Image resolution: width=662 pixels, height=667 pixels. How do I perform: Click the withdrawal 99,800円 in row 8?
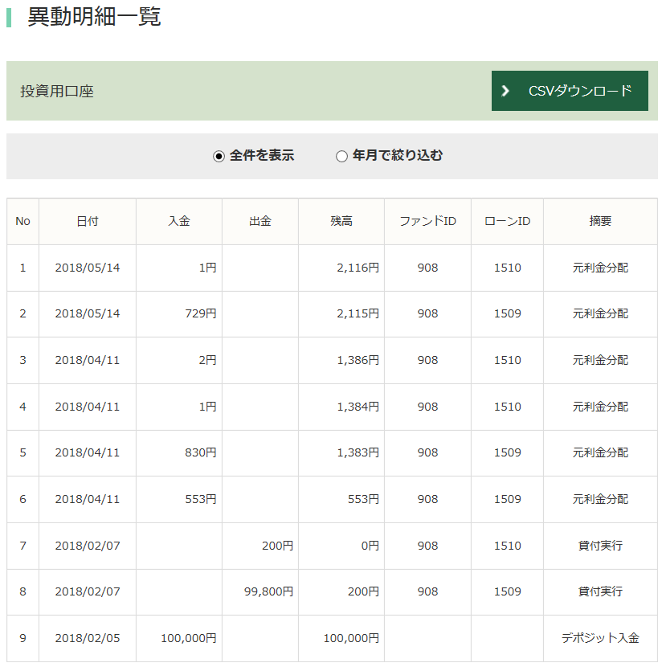(x=268, y=591)
